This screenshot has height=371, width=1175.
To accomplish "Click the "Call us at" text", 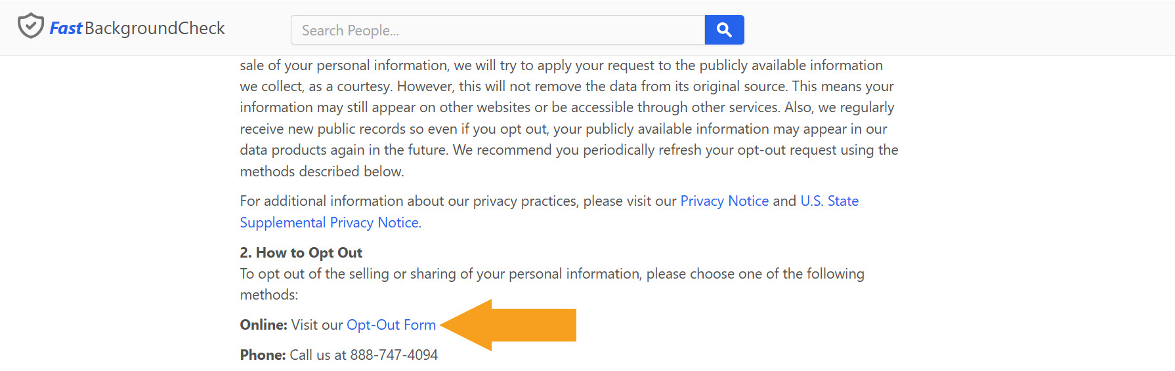I will 318,355.
